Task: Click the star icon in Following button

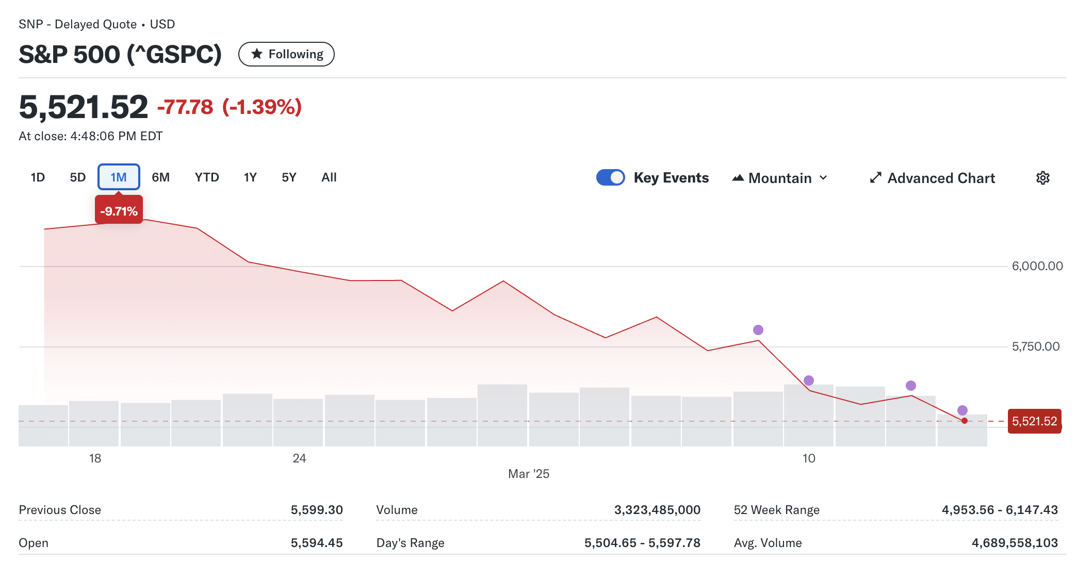Action: tap(257, 54)
